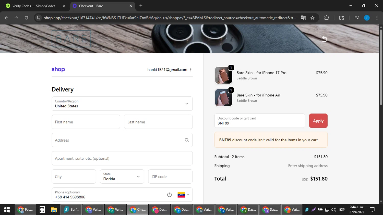Focus the Last name field
The width and height of the screenshot is (383, 215).
(158, 122)
